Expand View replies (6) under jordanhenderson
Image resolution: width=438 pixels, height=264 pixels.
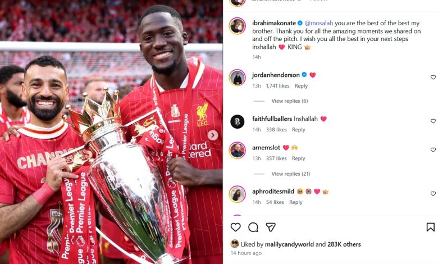[289, 101]
